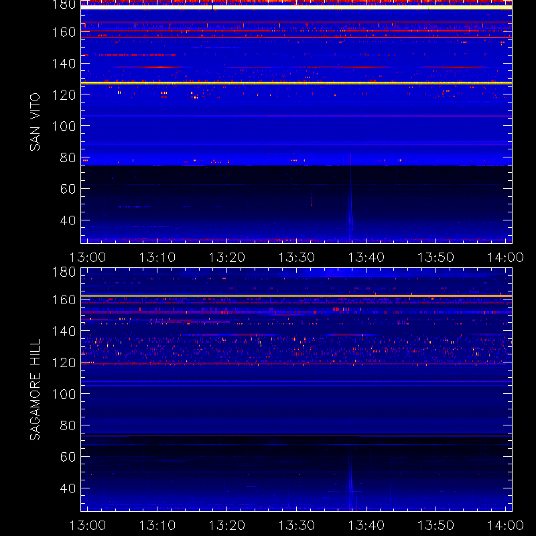Viewport: 536px width, 536px height.
Task: Click the orange emission band near 163 in Sagamore Hill
Action: coord(296,295)
